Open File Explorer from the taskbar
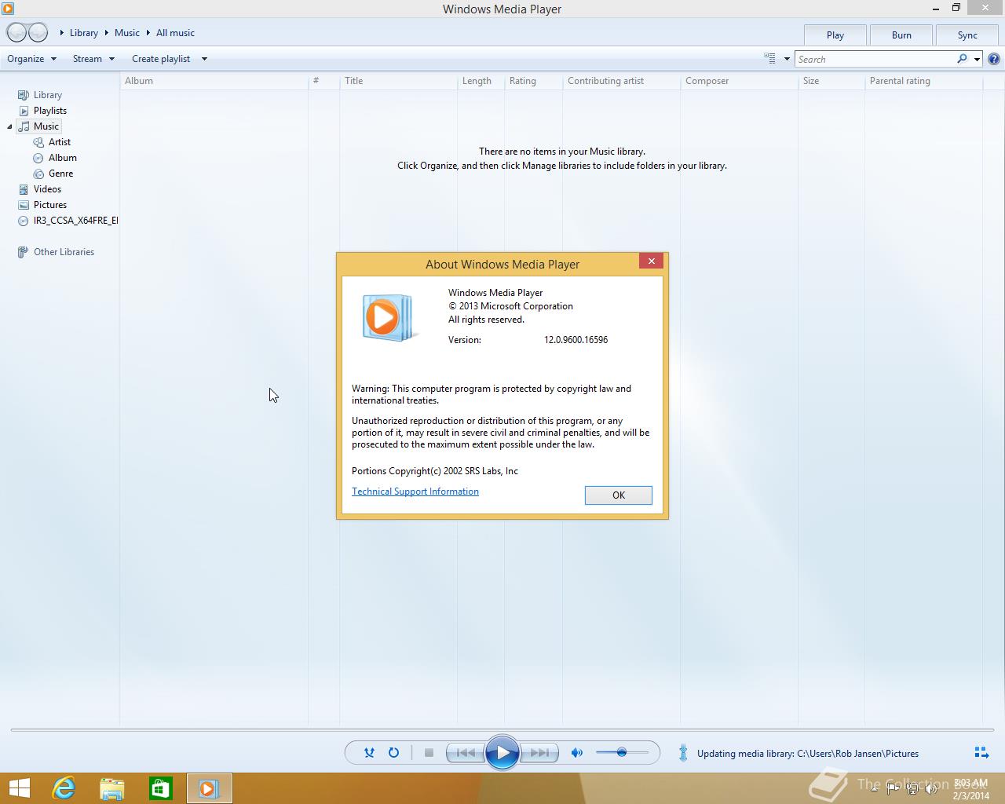 point(112,788)
